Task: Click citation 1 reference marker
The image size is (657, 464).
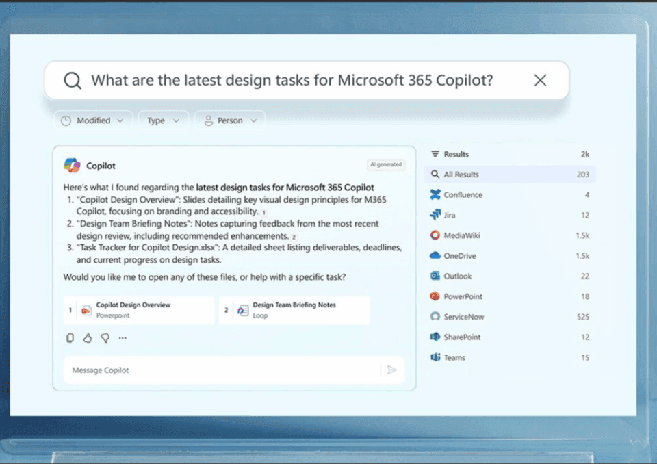Action: pyautogui.click(x=264, y=214)
